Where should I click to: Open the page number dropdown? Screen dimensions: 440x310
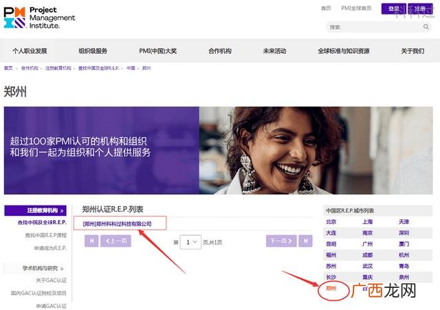[x=190, y=242]
